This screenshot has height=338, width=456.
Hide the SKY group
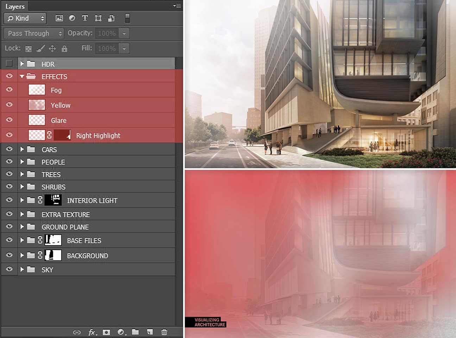coord(9,269)
